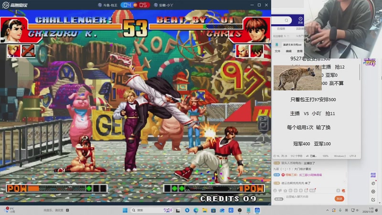Open File Explorer from the taskbar
This screenshot has height=215, width=382.
(x=205, y=210)
